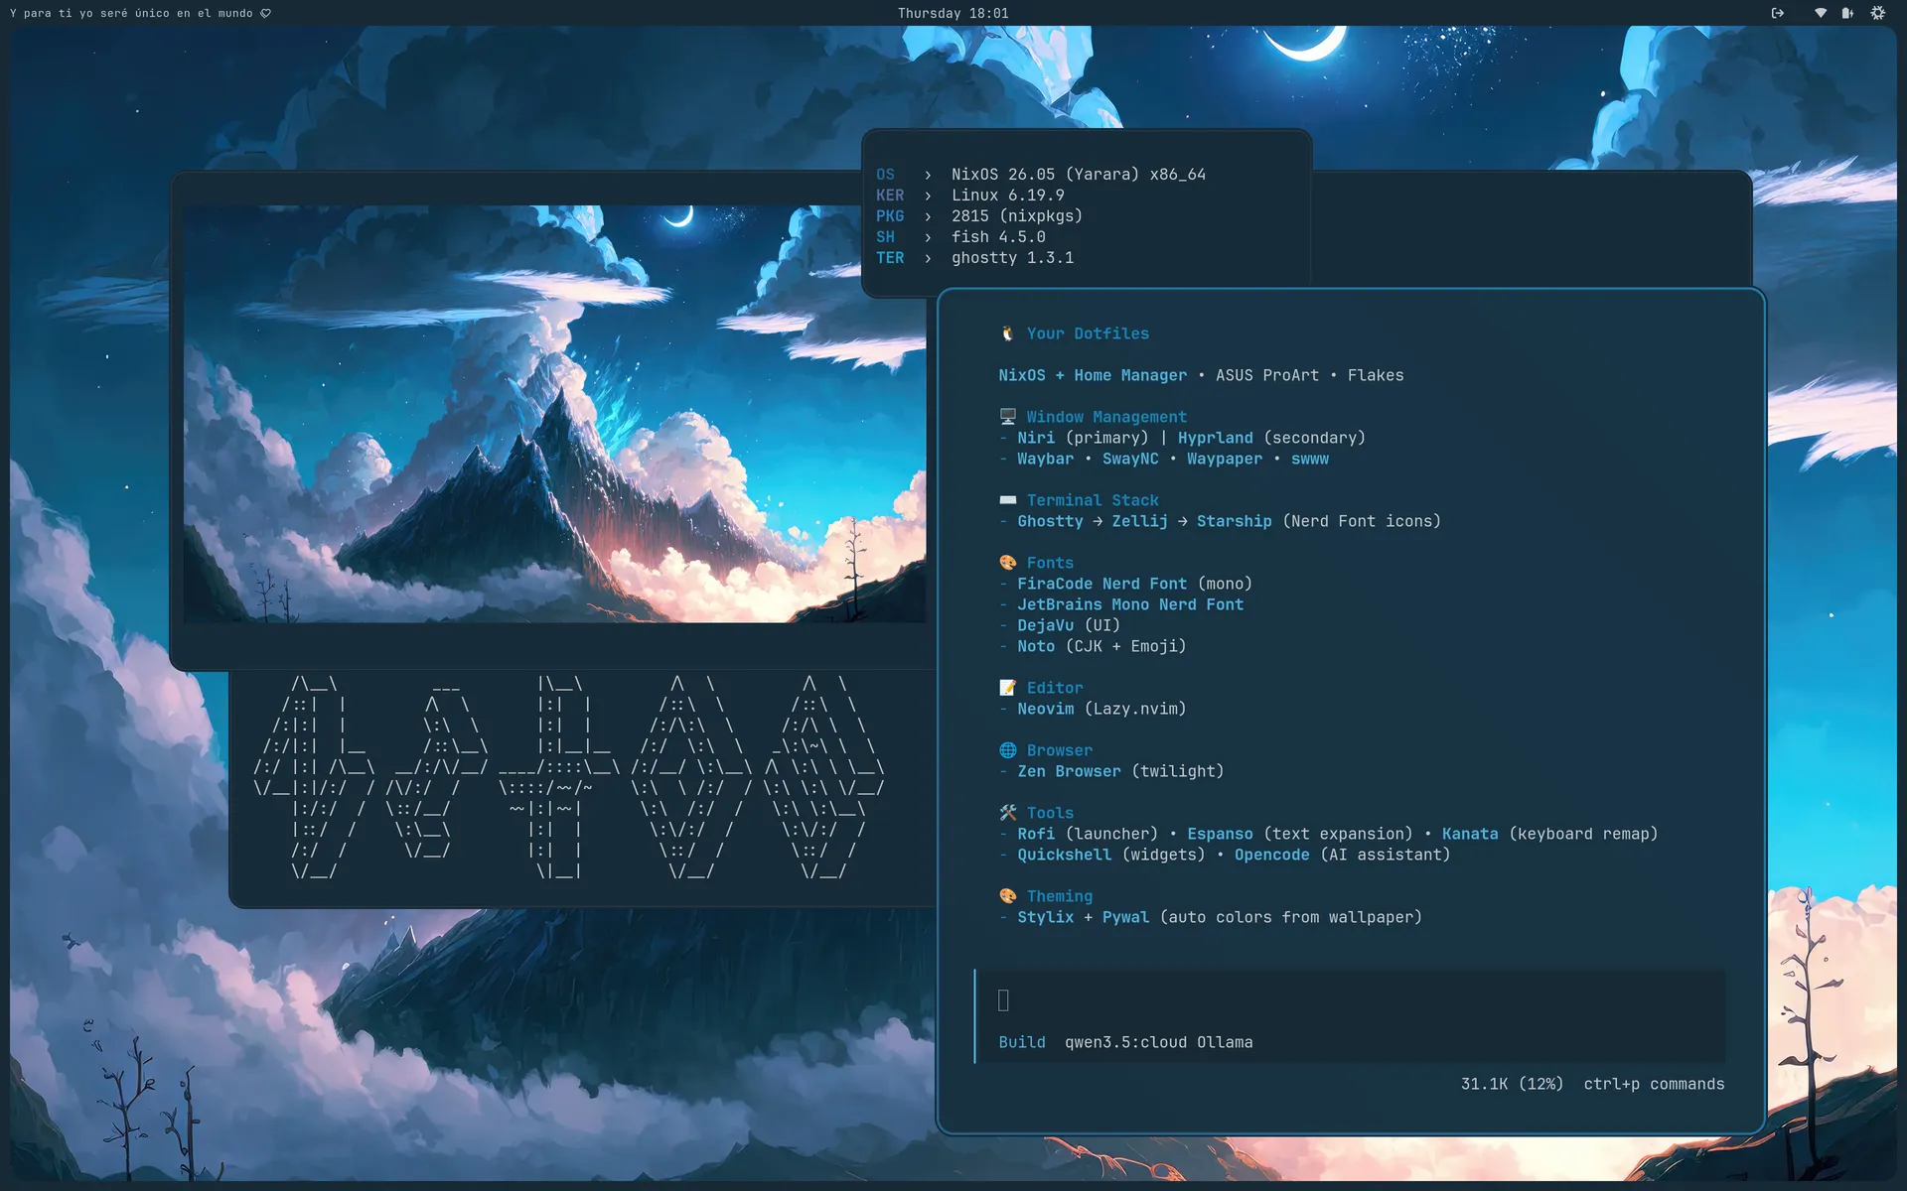Image resolution: width=1907 pixels, height=1191 pixels.
Task: Click the 'Flakes' word
Action: coord(1376,375)
